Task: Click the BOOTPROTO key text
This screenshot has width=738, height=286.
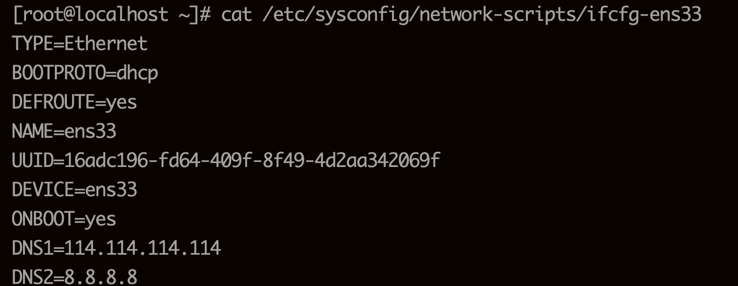Action: click(x=59, y=73)
